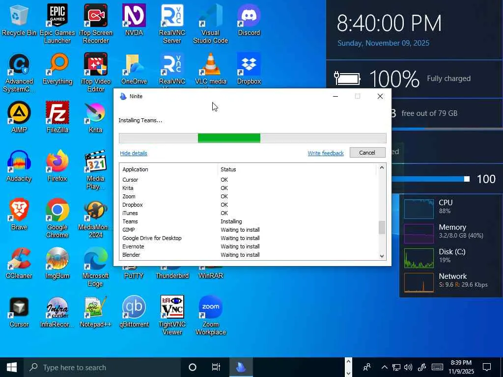The height and width of the screenshot is (377, 503).
Task: Click the Ninite taskbar button
Action: (x=241, y=367)
